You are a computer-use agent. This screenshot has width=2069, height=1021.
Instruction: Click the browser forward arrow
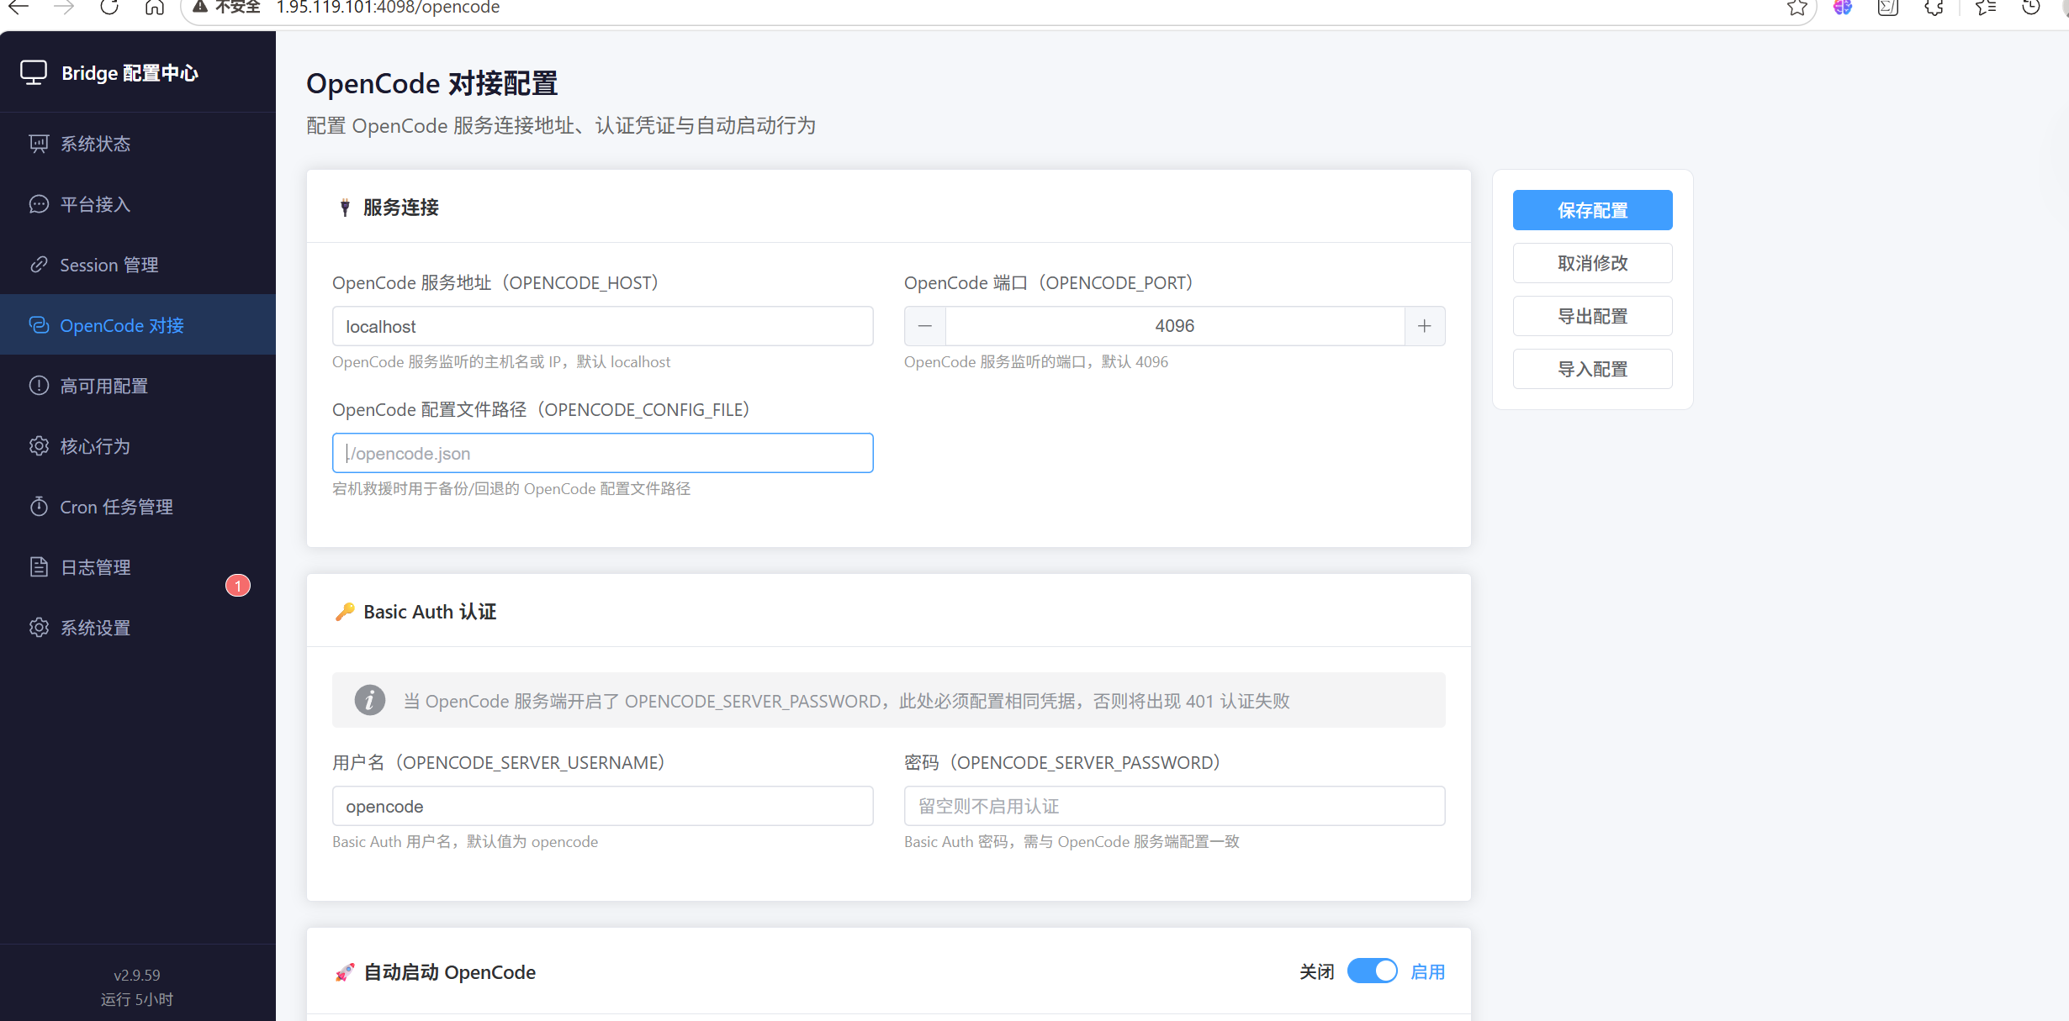click(64, 8)
